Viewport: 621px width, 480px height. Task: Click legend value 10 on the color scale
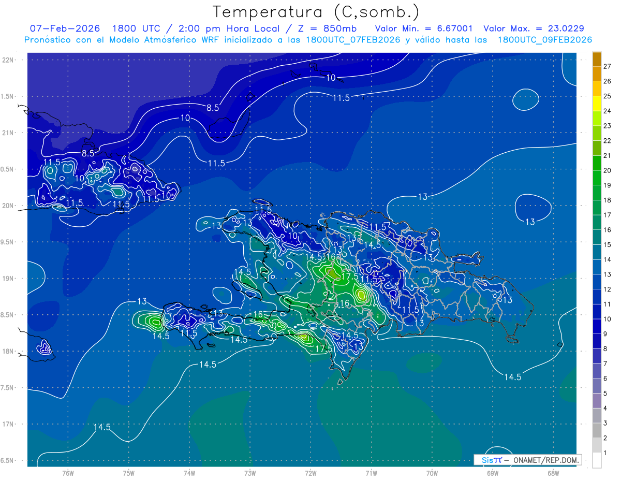607,319
